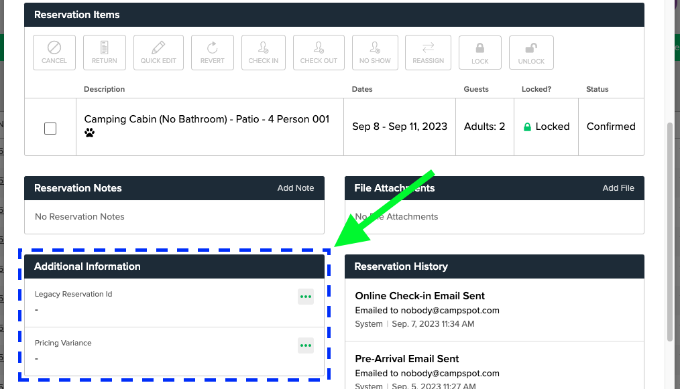Click Add Note in Reservation Notes header
The width and height of the screenshot is (680, 389).
[296, 188]
